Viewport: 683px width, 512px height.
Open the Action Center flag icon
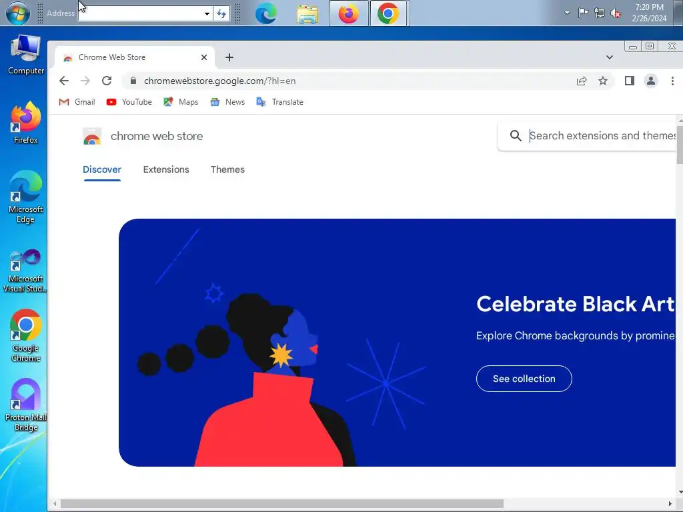click(583, 13)
